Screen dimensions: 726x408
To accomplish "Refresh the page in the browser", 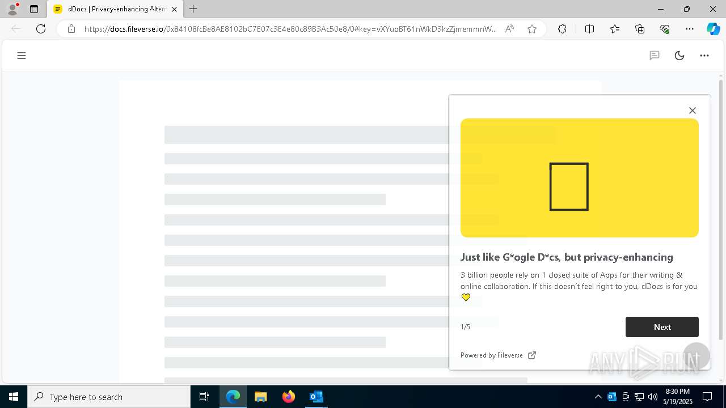I will click(41, 29).
